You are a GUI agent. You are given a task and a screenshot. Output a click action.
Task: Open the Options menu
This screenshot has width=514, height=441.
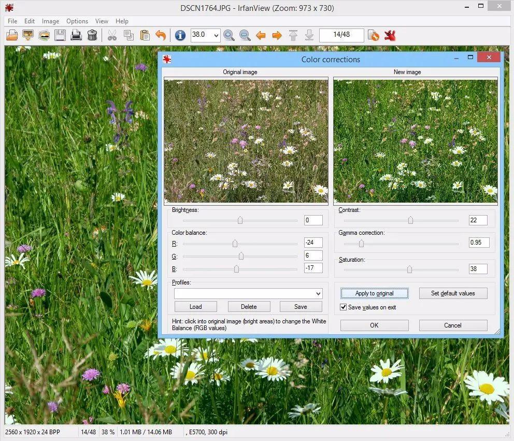point(77,21)
